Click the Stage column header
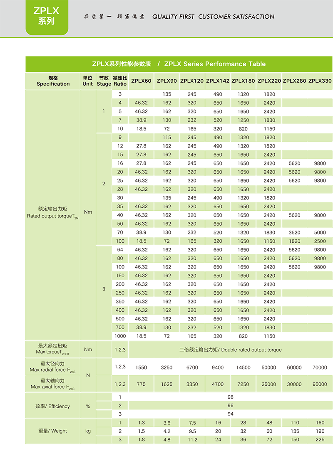 [104, 81]
